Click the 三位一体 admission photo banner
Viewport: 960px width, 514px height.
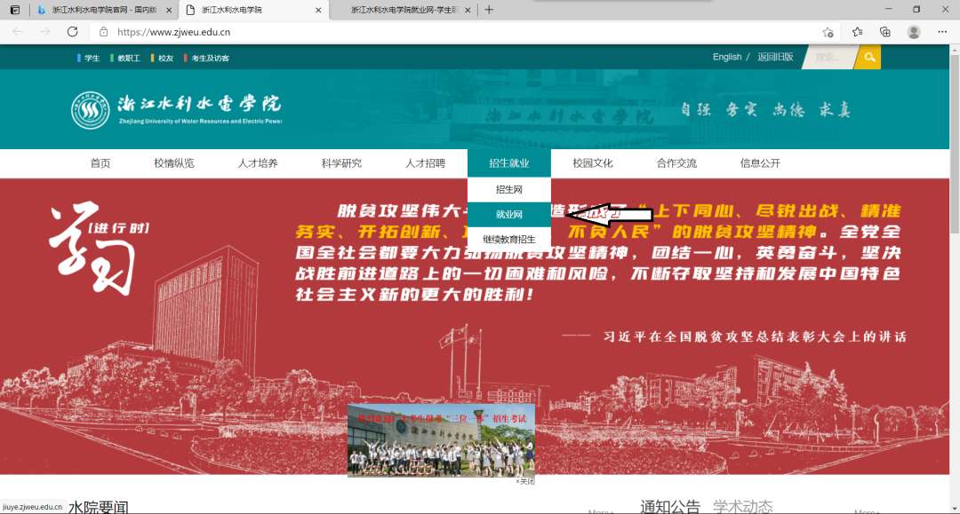point(441,440)
